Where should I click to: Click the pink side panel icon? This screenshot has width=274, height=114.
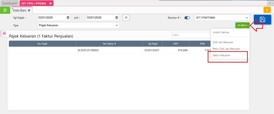pyautogui.click(x=4, y=33)
